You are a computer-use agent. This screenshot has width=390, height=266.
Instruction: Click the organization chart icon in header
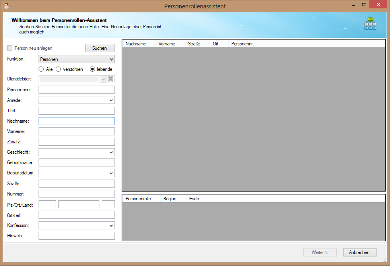click(370, 24)
